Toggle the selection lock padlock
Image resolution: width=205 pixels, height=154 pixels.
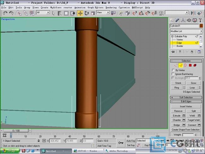38,141
